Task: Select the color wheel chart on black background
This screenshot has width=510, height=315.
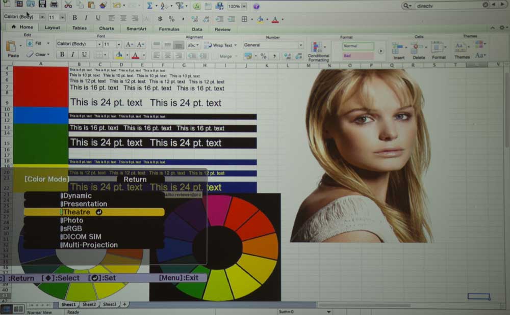Action: click(x=215, y=247)
